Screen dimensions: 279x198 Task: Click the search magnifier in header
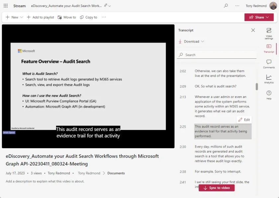pyautogui.click(x=226, y=6)
